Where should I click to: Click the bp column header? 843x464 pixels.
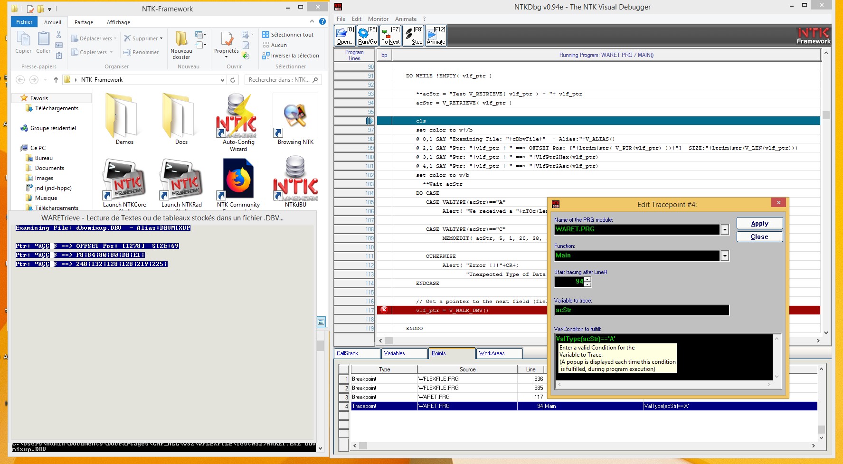click(384, 55)
